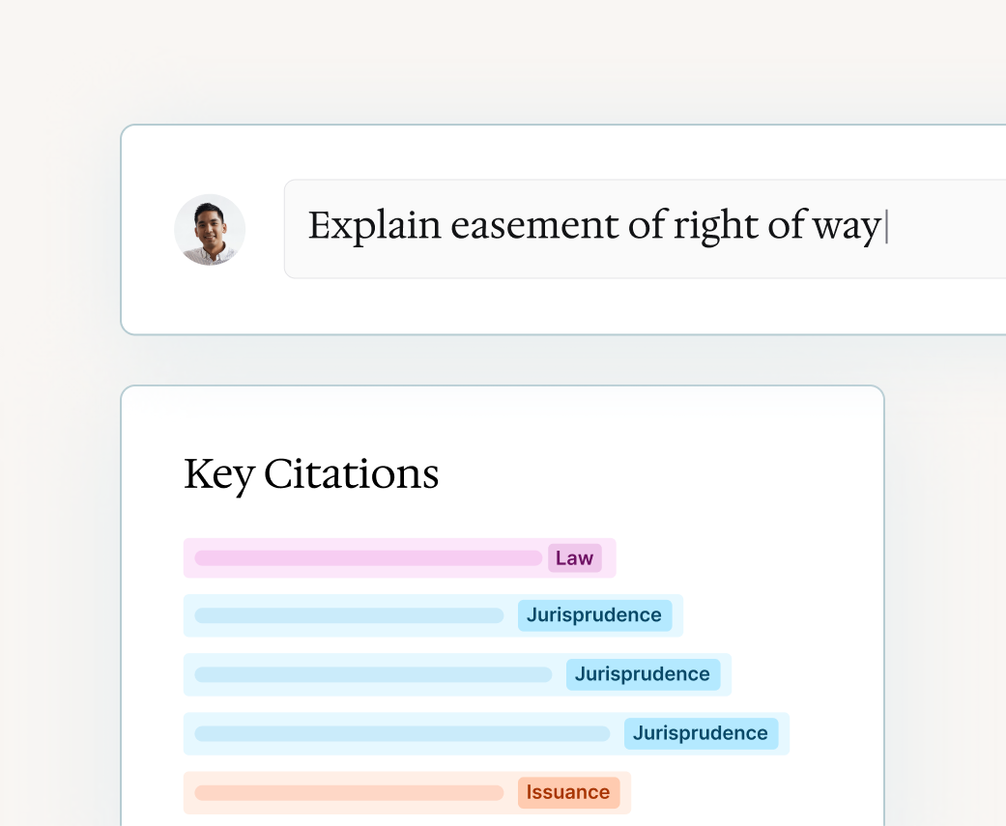Click the user profile avatar photo

coord(210,230)
